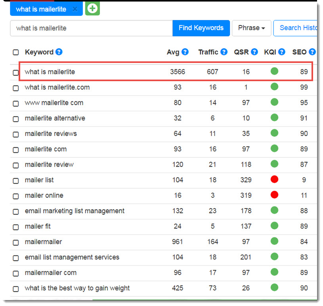Click QSR value 201 for email list management services

246,257
